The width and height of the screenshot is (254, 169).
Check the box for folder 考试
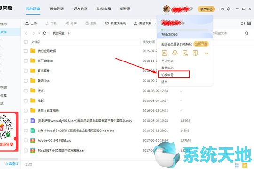pyautogui.click(x=26, y=91)
